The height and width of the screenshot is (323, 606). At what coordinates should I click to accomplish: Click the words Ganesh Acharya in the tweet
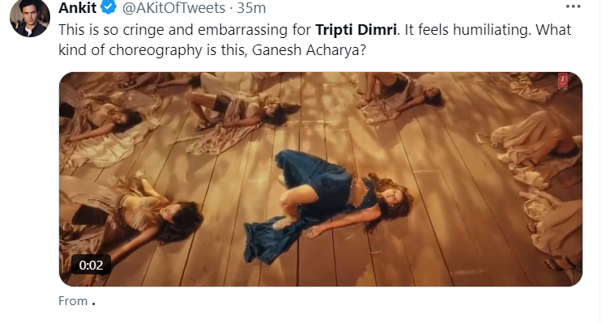tap(305, 50)
